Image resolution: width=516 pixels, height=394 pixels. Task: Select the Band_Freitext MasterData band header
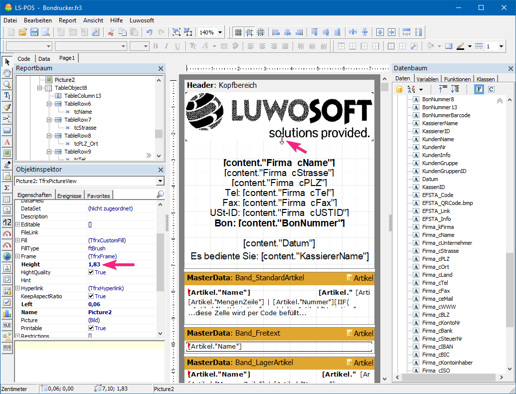tap(279, 333)
